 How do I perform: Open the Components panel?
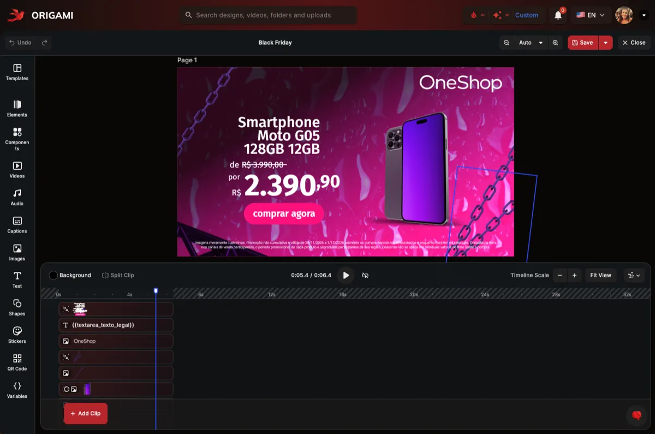(17, 139)
